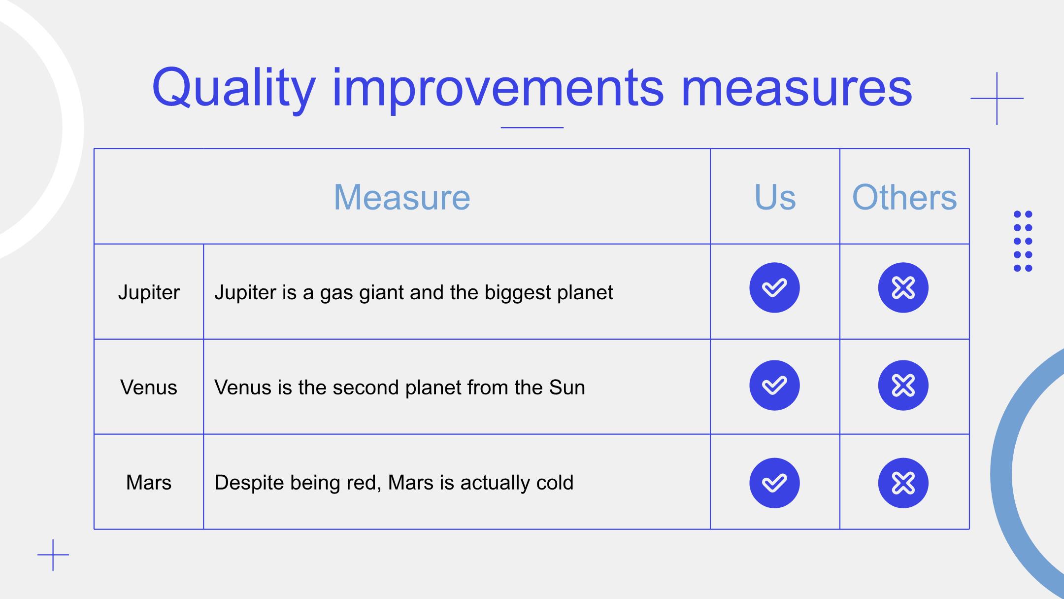The width and height of the screenshot is (1064, 599).
Task: Click the X icon in Mars row
Action: [903, 483]
